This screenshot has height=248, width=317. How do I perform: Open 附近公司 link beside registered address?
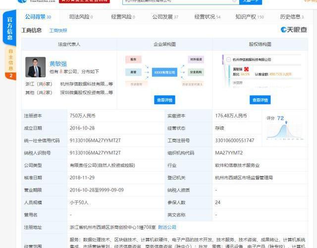click(x=167, y=227)
